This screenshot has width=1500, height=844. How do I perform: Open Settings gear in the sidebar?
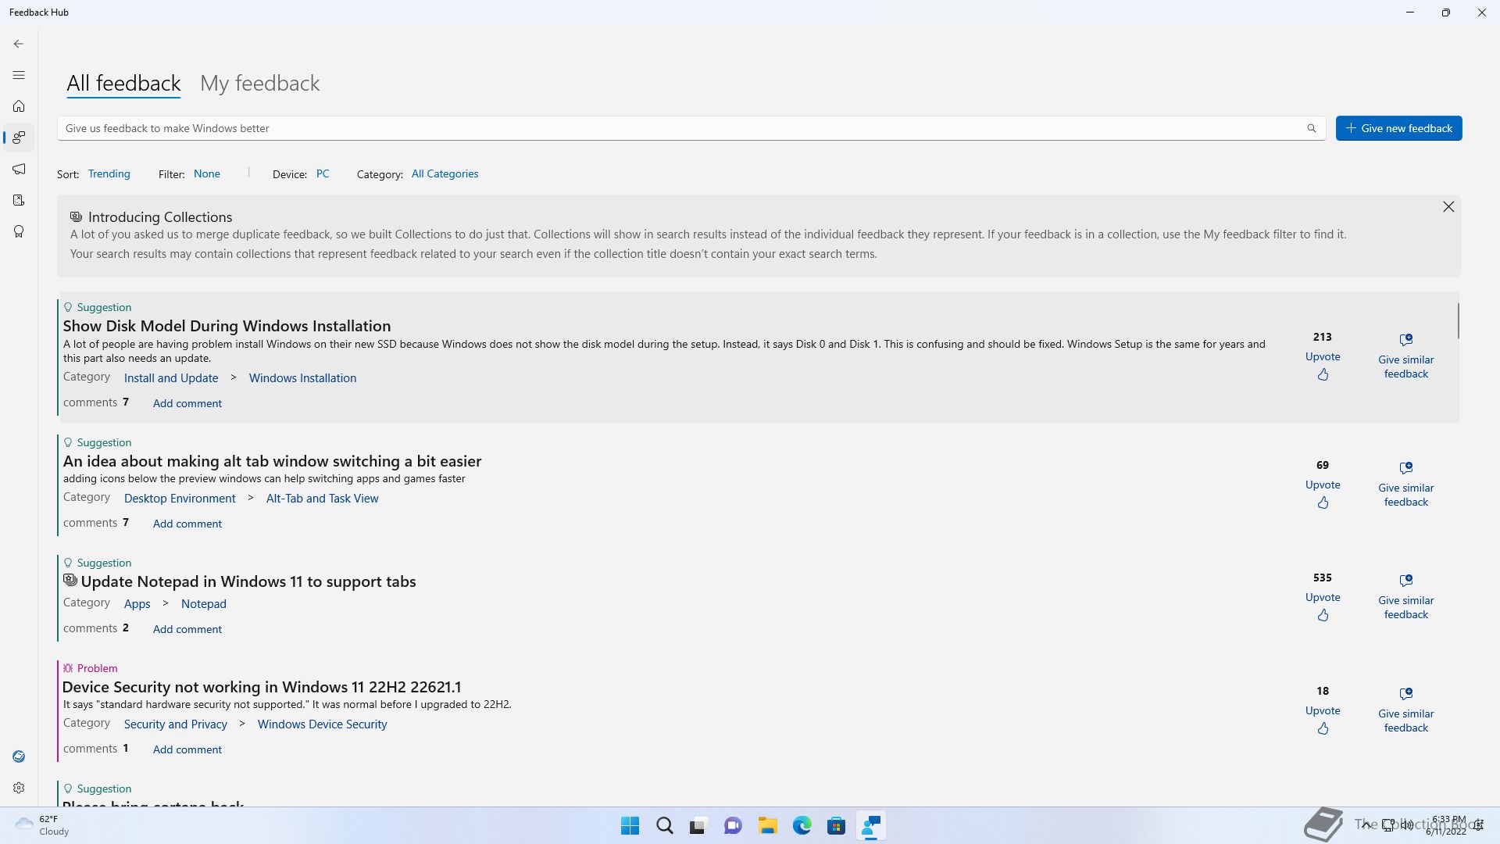[19, 788]
